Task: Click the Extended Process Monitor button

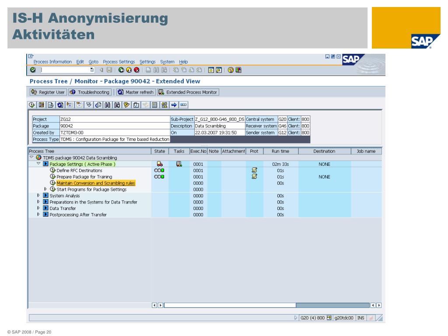Action: (188, 92)
